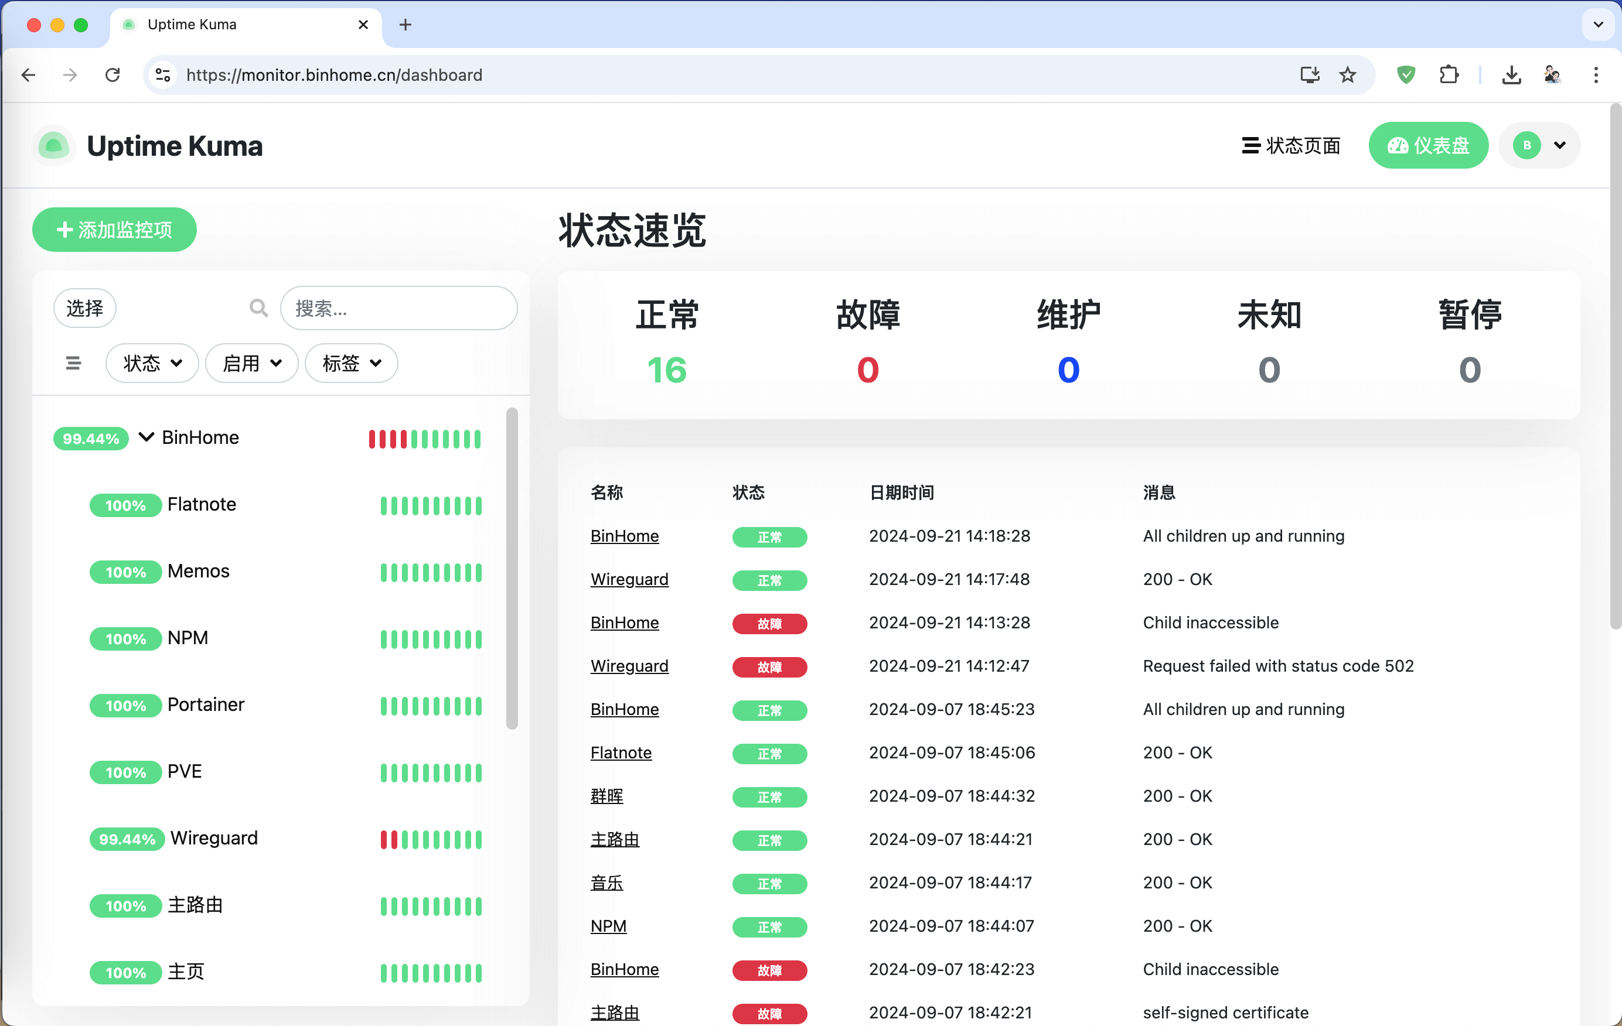This screenshot has width=1622, height=1026.
Task: Open Flatnote link in events table
Action: tap(621, 753)
